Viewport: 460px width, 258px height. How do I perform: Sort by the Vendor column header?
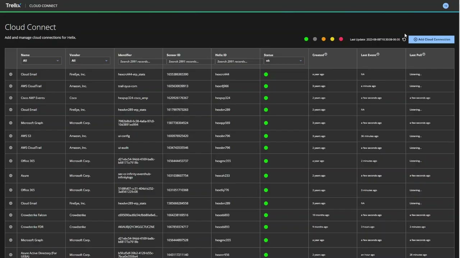pyautogui.click(x=75, y=55)
